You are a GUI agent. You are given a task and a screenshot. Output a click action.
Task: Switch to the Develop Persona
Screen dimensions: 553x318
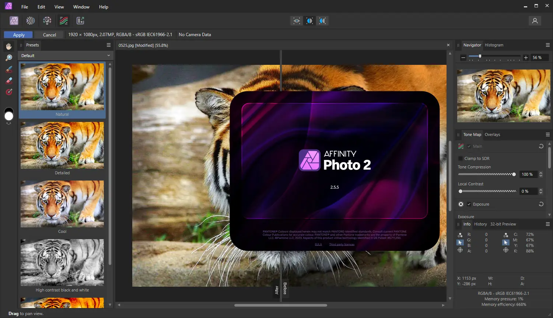click(47, 21)
